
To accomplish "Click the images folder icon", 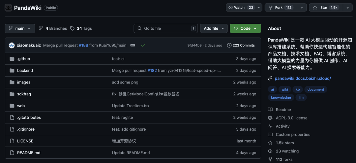I will 12,82.
